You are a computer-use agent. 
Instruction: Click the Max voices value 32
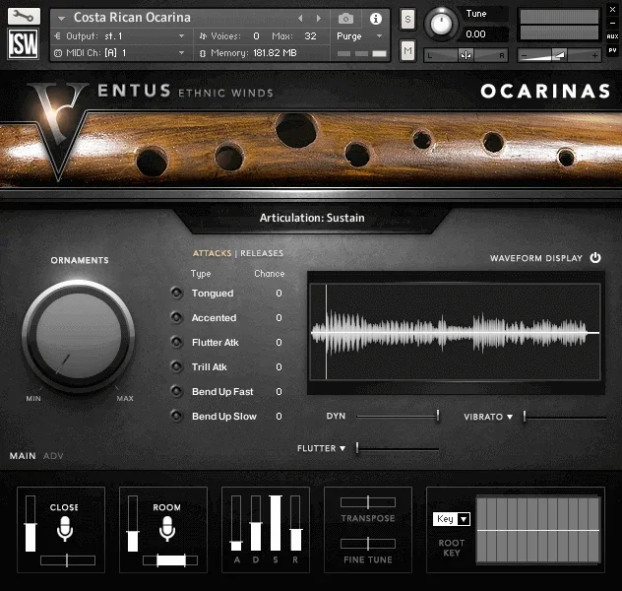tap(310, 36)
